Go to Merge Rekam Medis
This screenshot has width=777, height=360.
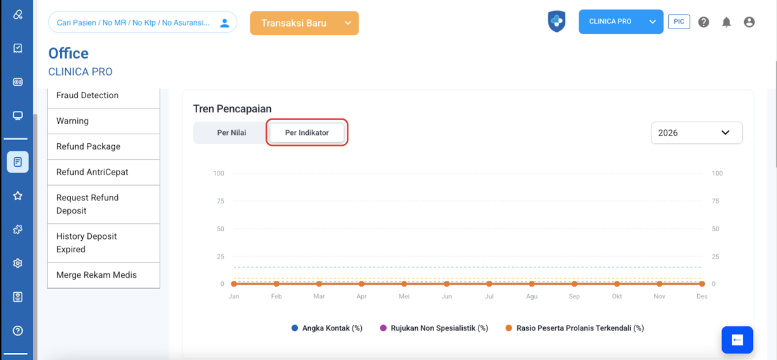[96, 275]
